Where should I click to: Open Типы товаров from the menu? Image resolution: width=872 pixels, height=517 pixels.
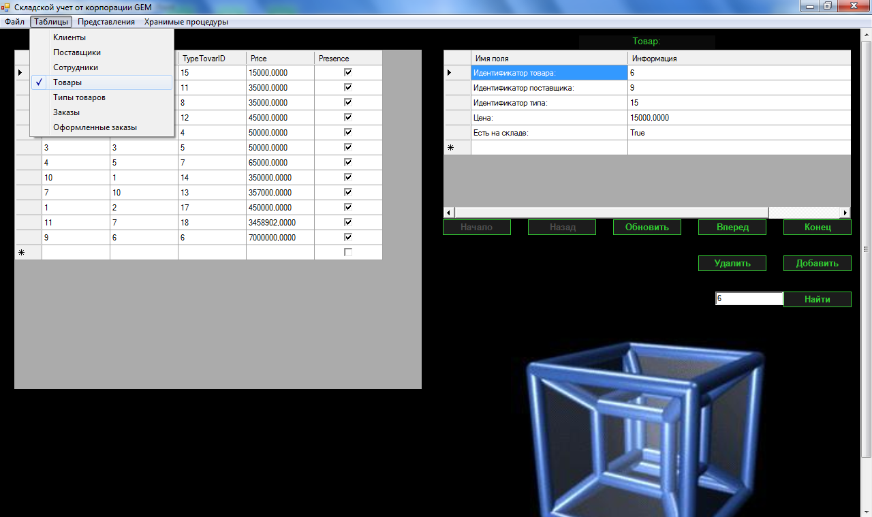tap(102, 97)
